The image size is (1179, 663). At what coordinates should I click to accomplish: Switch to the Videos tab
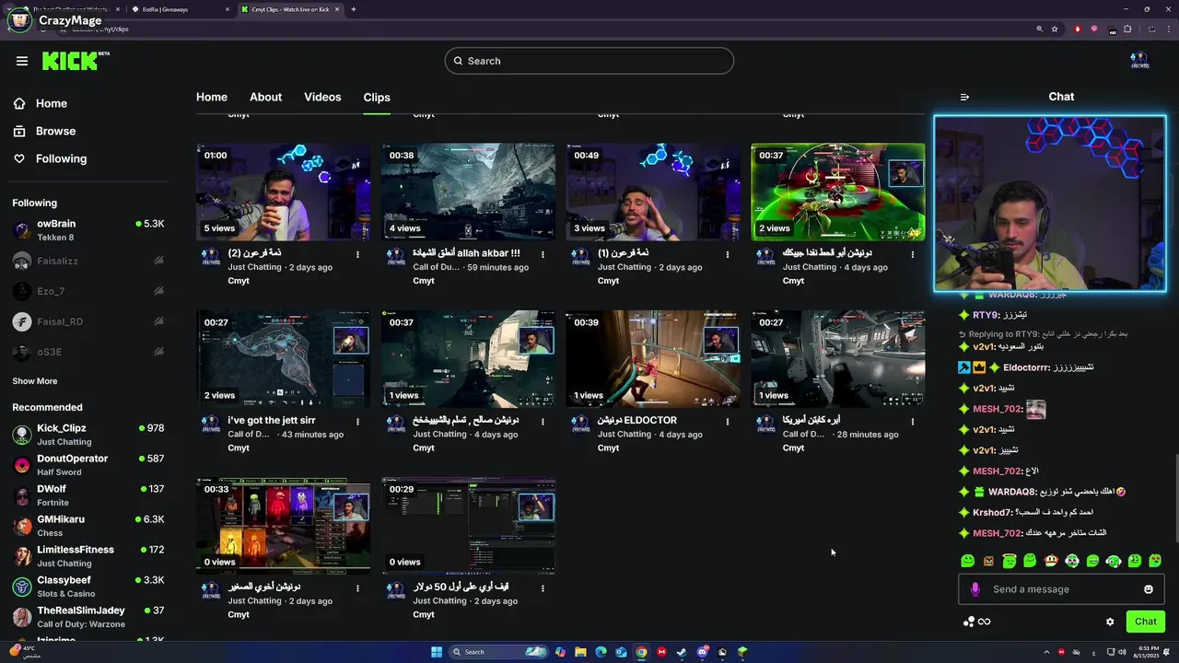coord(322,98)
